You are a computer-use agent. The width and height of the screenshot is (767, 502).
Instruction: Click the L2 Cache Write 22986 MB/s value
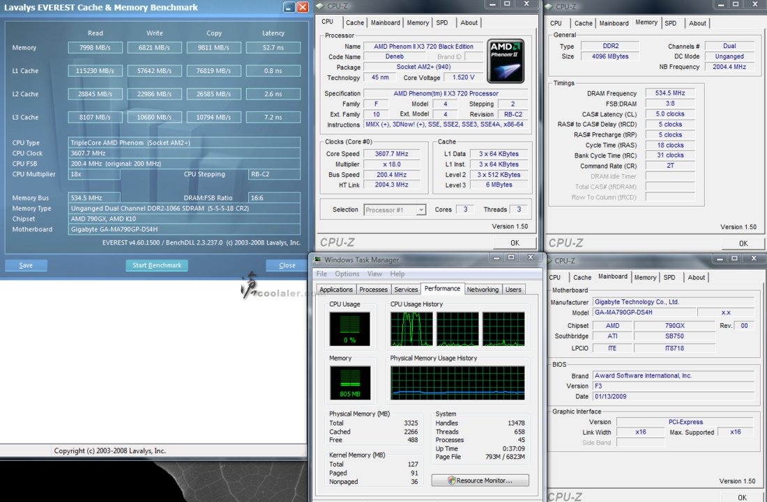tap(154, 94)
